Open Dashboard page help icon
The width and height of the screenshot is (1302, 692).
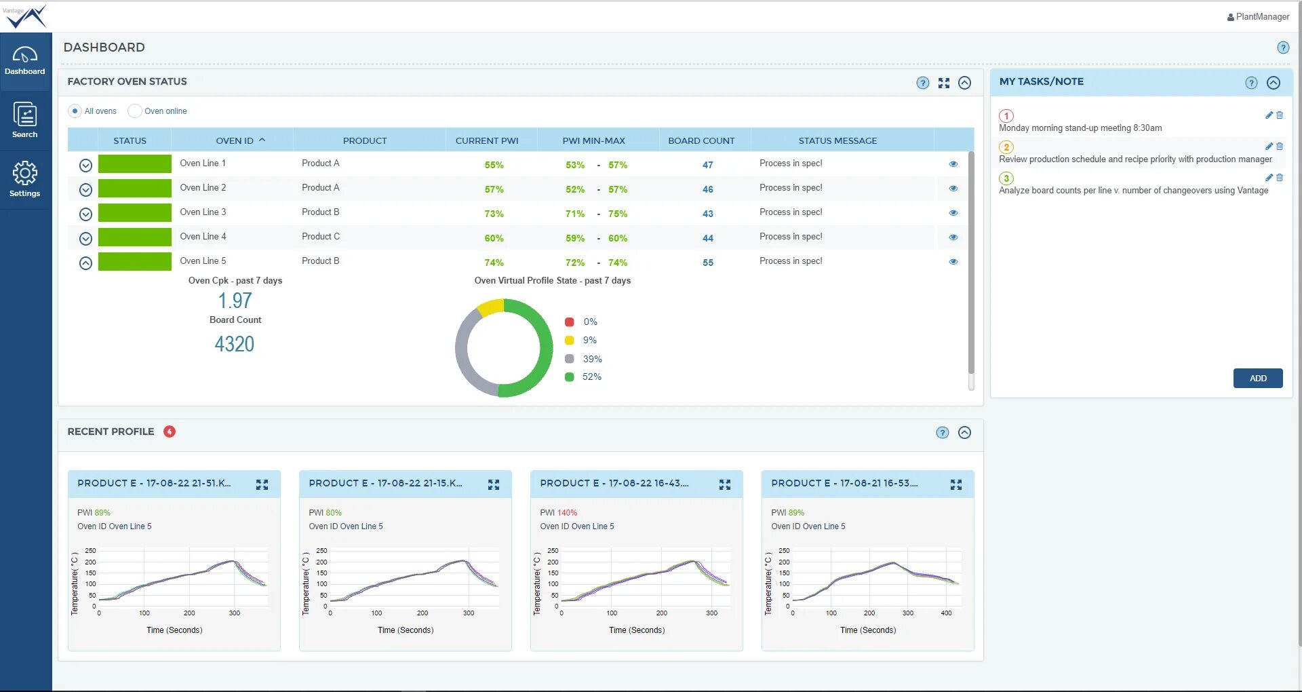[1283, 47]
